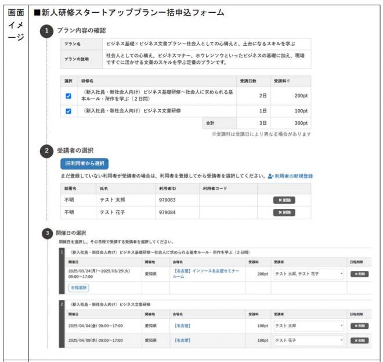The width and height of the screenshot is (383, 362).
Task: Click the テスト 太郎 name cell in participant table
Action: (126, 200)
